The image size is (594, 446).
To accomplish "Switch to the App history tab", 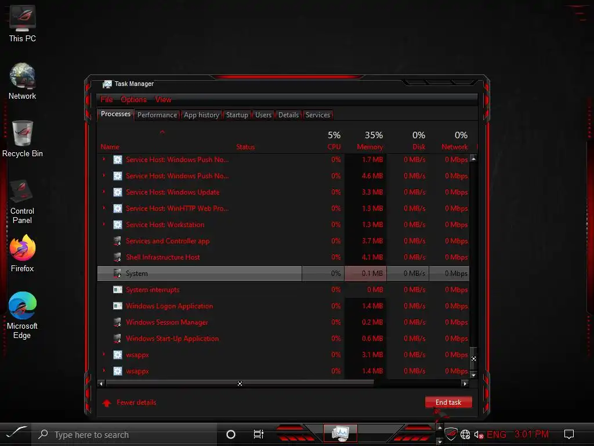I will pyautogui.click(x=201, y=115).
